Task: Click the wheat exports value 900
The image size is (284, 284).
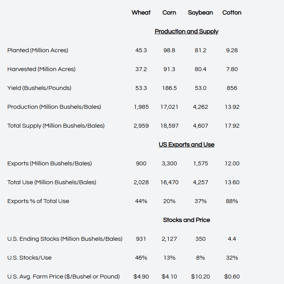Action: [141, 163]
